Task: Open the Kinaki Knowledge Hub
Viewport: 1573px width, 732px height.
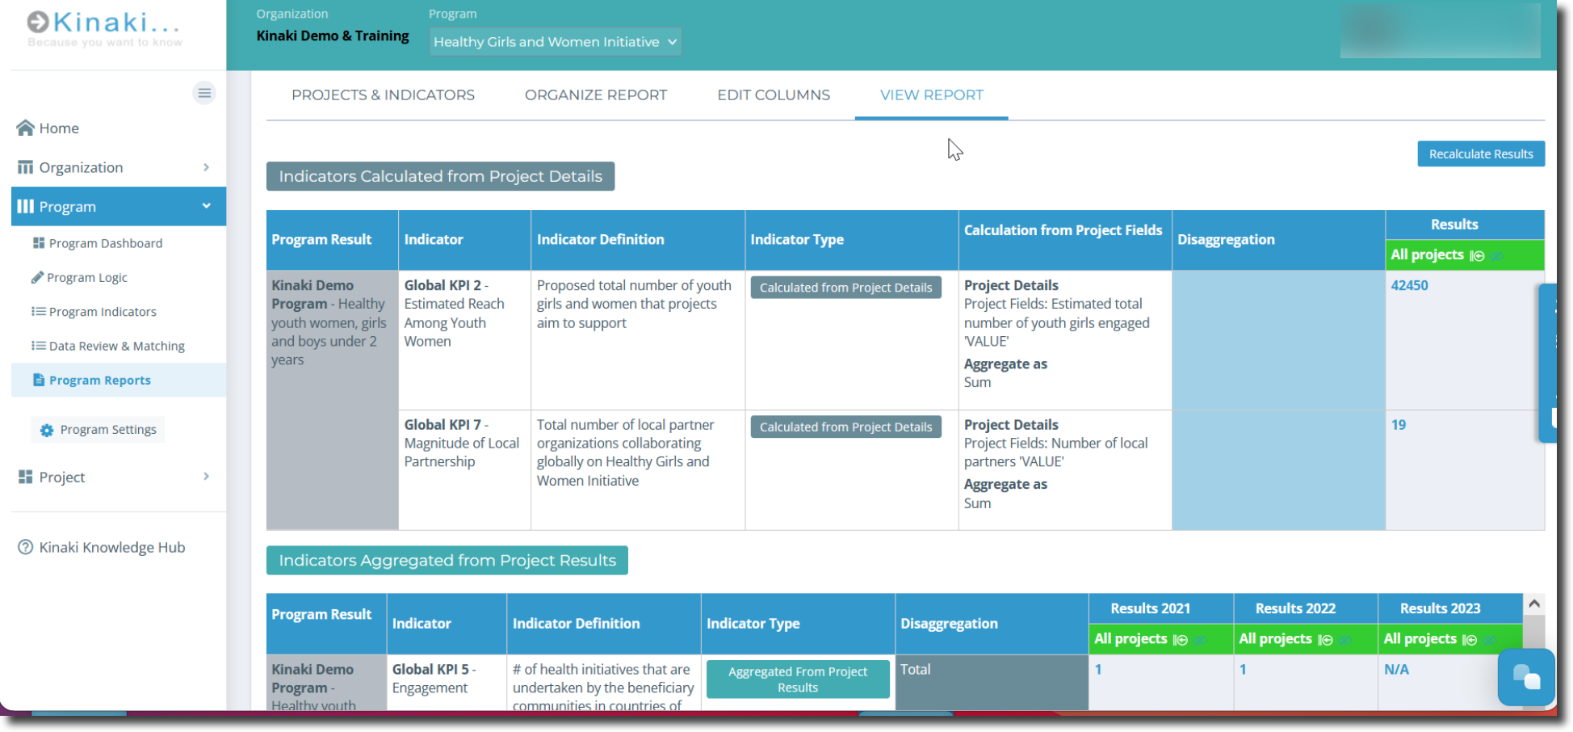Action: coord(111,547)
